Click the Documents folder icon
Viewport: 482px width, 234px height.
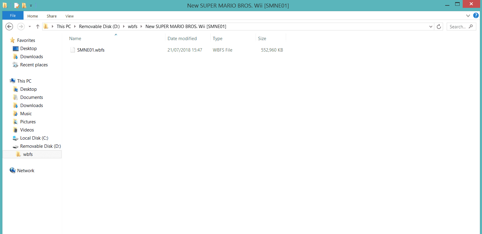[16, 97]
